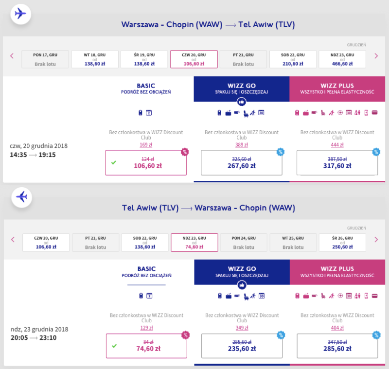Show earlier outbound dates with left arrow
Image resolution: width=389 pixels, height=369 pixels.
[x=12, y=56]
